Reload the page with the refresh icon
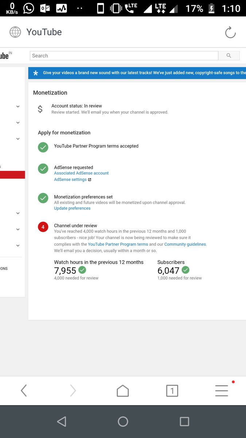The height and width of the screenshot is (438, 246). click(230, 32)
